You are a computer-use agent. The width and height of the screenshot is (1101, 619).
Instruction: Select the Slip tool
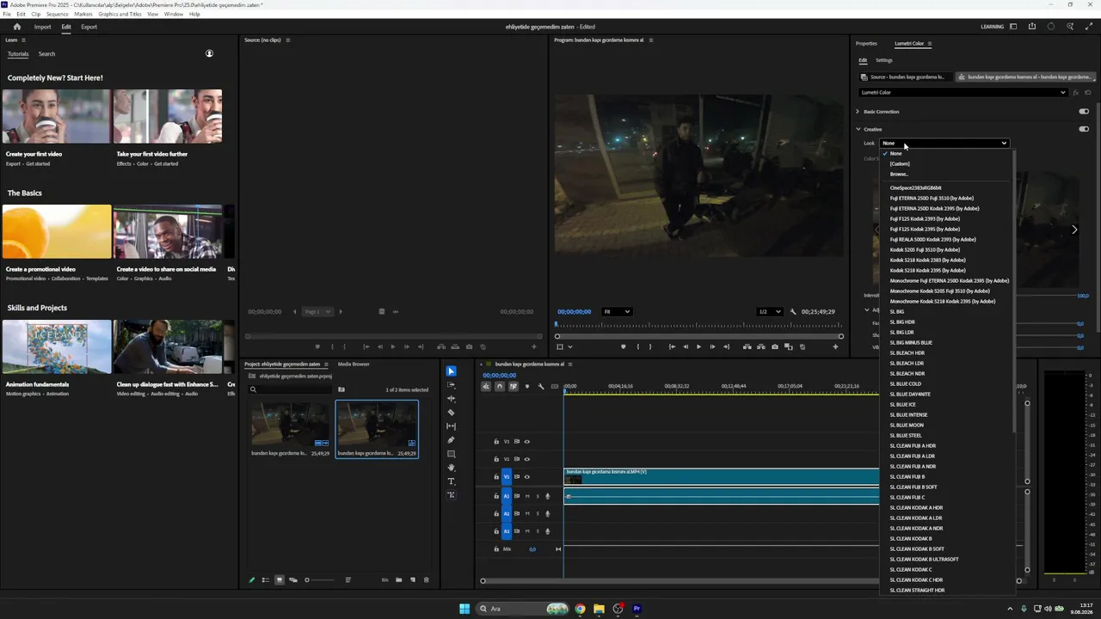[x=451, y=426]
